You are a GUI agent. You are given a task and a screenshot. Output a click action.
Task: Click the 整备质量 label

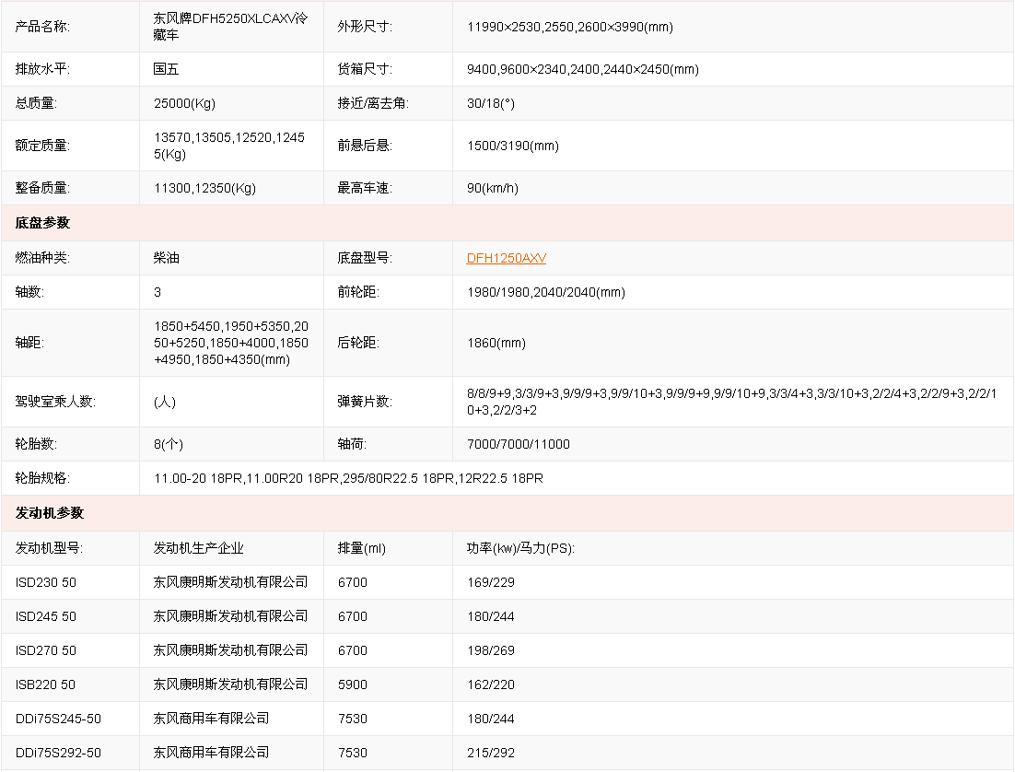tap(42, 188)
